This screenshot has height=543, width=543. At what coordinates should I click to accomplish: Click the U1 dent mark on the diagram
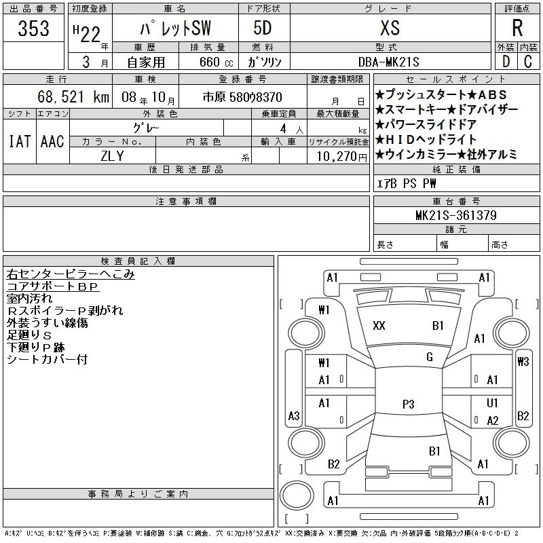coord(493,403)
